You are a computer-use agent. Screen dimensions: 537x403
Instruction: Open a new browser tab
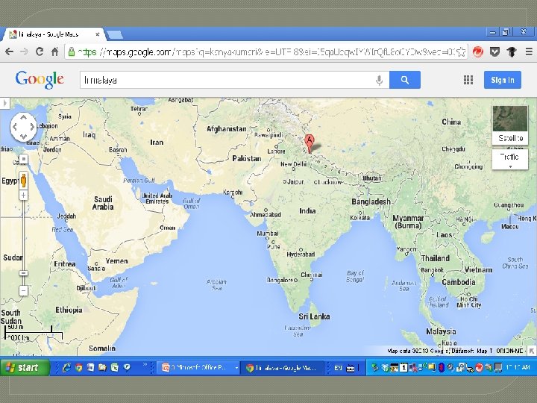pyautogui.click(x=114, y=34)
